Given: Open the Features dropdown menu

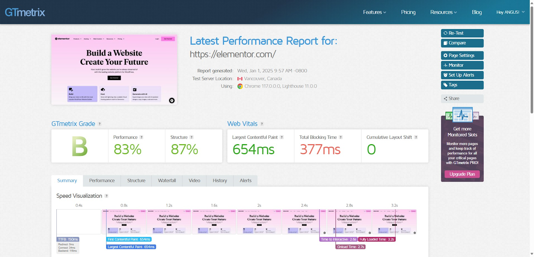Looking at the screenshot, I should click(374, 12).
